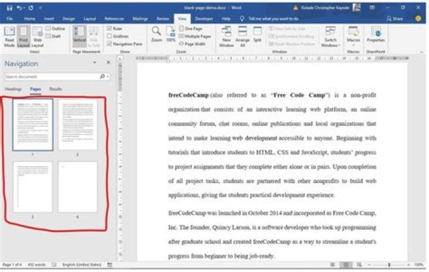Open the Zoom dialog magnifier icon
Viewport: 429px width, 272px height.
coord(156,33)
